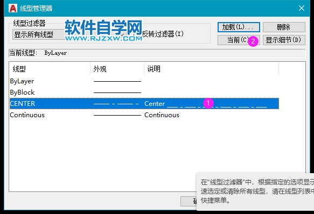
Task: Sort by the 说明 column header
Action: (x=211, y=69)
